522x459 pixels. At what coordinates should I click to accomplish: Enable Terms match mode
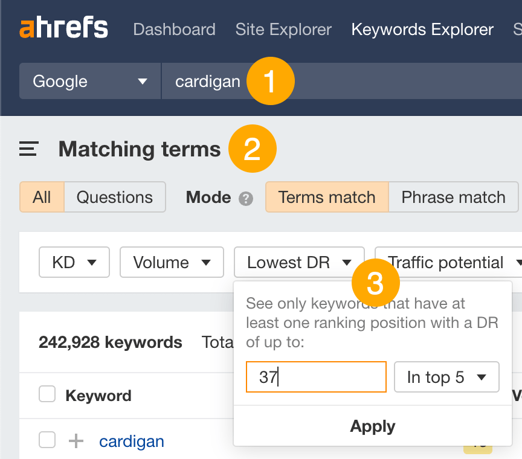[x=326, y=197]
